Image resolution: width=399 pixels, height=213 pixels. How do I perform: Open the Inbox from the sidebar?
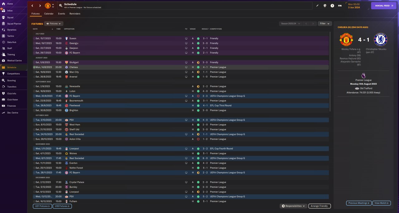coord(10,11)
